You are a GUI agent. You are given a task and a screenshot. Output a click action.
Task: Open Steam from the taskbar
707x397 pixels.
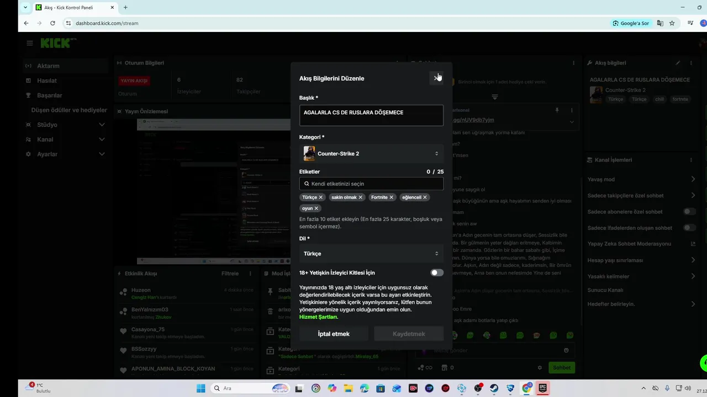(494, 388)
